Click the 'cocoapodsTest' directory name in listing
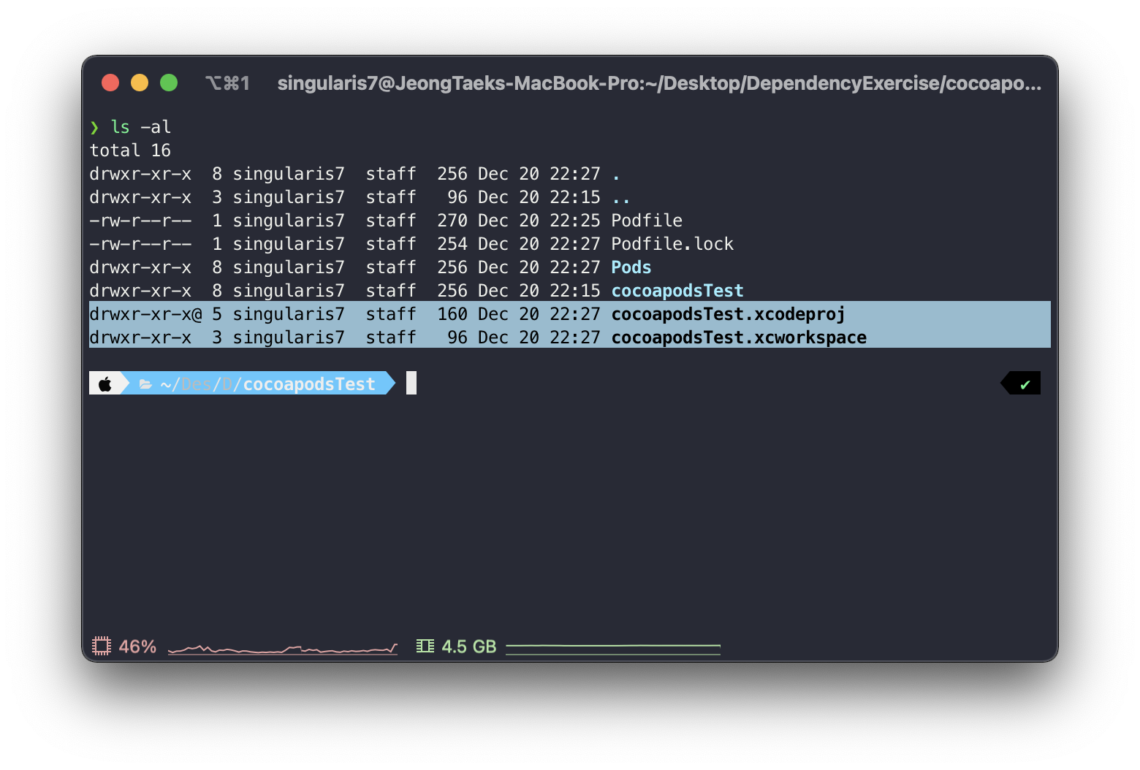The image size is (1140, 770). [677, 291]
